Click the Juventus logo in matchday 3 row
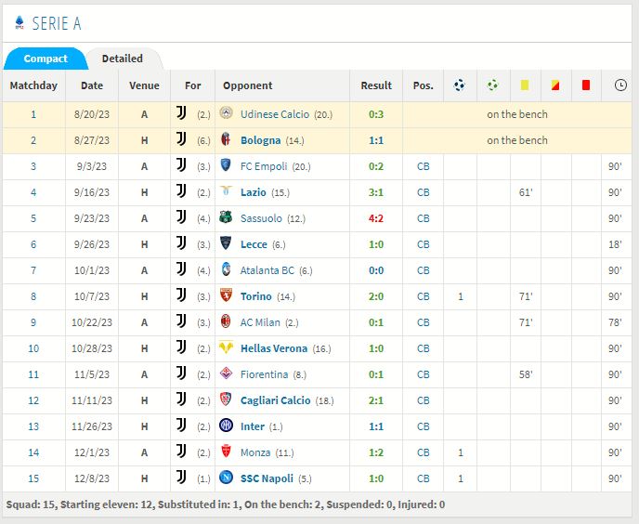This screenshot has height=524, width=639. coord(181,166)
